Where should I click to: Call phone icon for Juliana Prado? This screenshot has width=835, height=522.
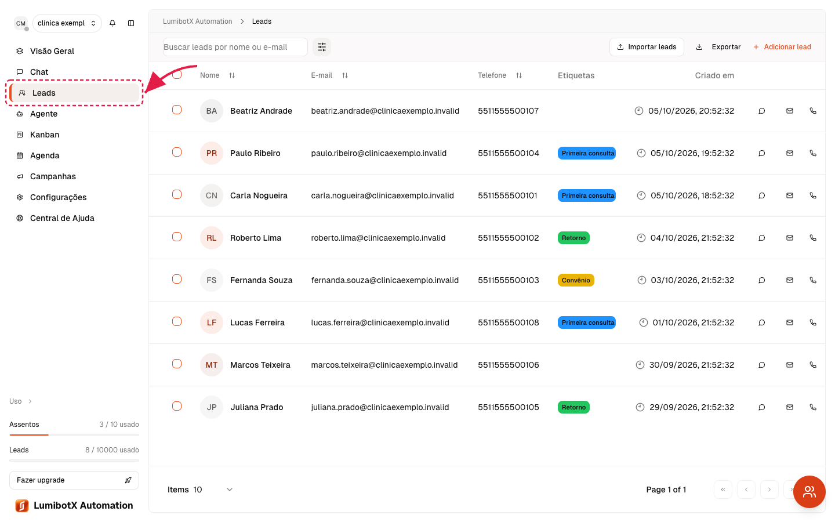[813, 407]
